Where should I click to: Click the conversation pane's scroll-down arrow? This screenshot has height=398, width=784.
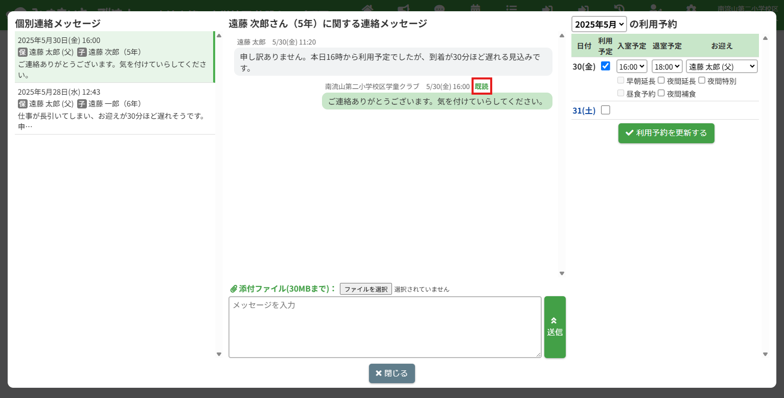click(562, 274)
